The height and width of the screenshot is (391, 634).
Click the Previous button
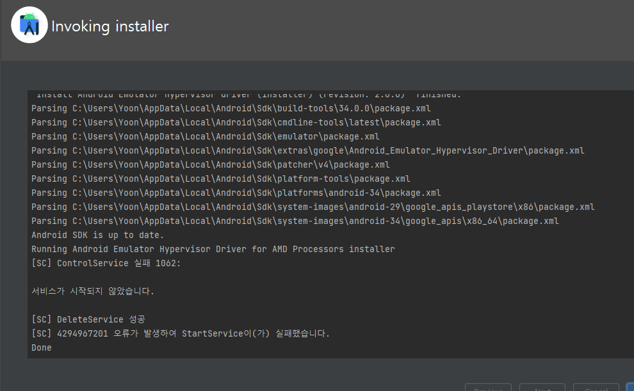click(488, 387)
